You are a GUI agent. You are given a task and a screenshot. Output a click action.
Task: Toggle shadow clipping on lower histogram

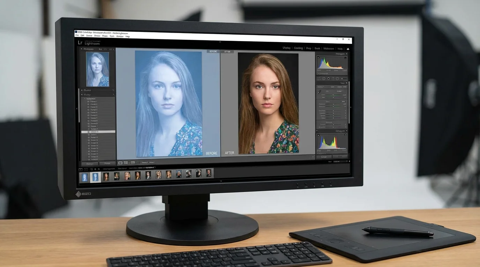click(318, 135)
